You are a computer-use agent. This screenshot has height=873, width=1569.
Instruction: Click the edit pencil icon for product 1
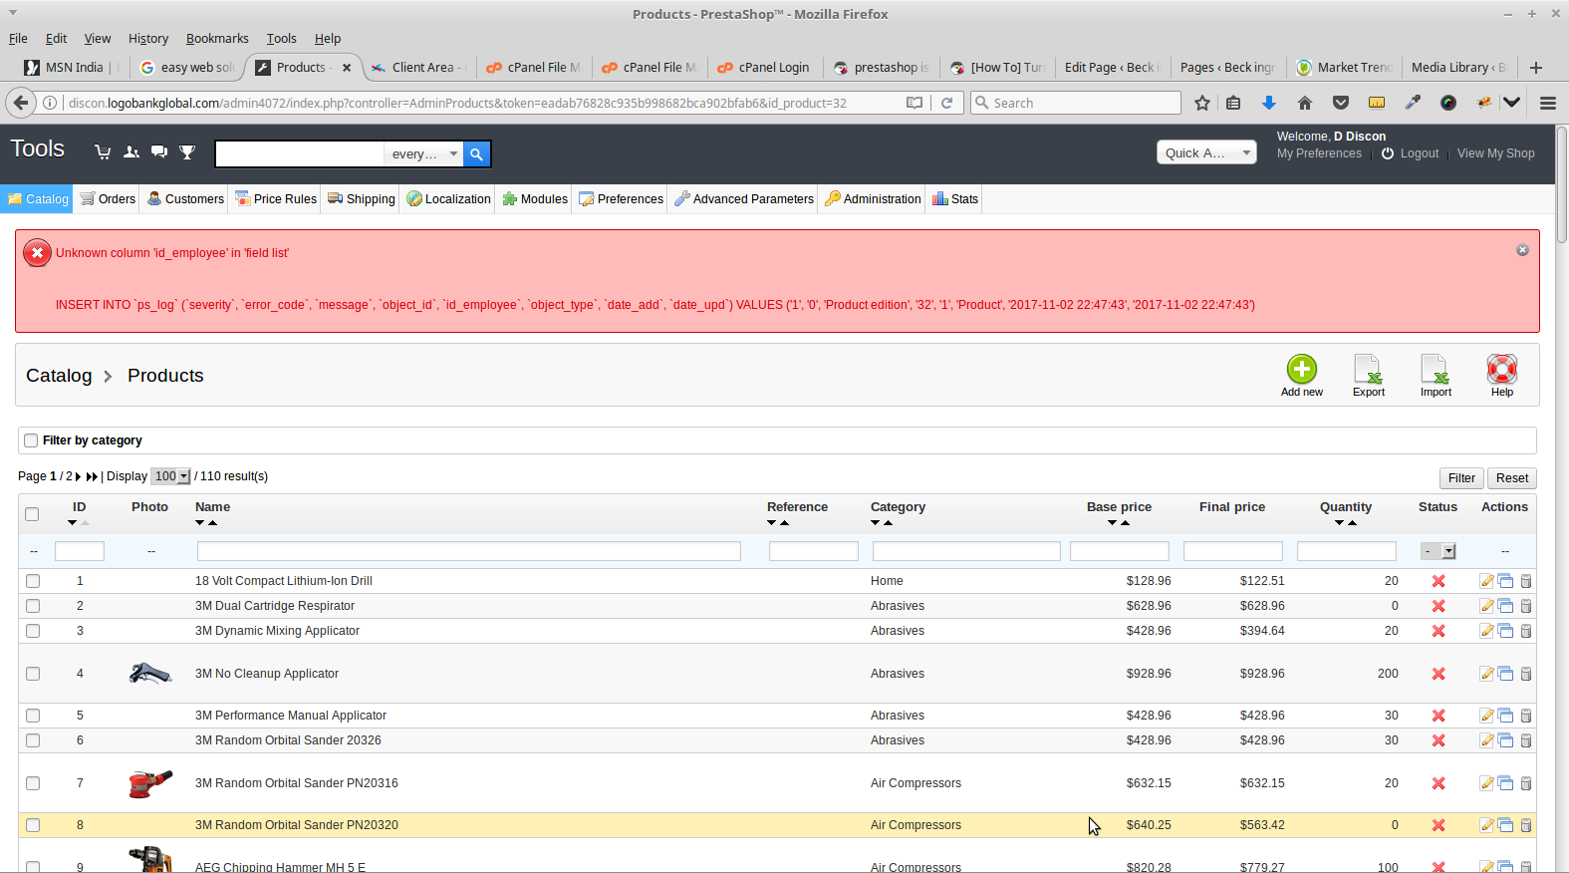[x=1486, y=581]
